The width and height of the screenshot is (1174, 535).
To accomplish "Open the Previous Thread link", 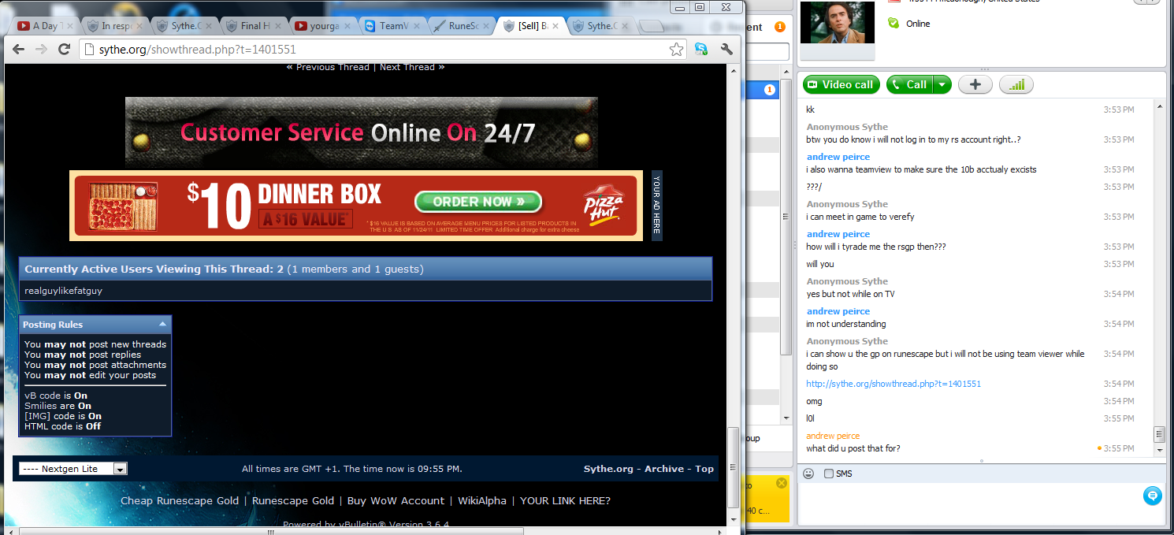I will pyautogui.click(x=333, y=67).
